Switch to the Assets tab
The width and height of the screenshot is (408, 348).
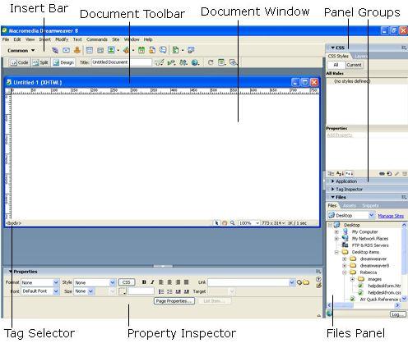[x=350, y=205]
